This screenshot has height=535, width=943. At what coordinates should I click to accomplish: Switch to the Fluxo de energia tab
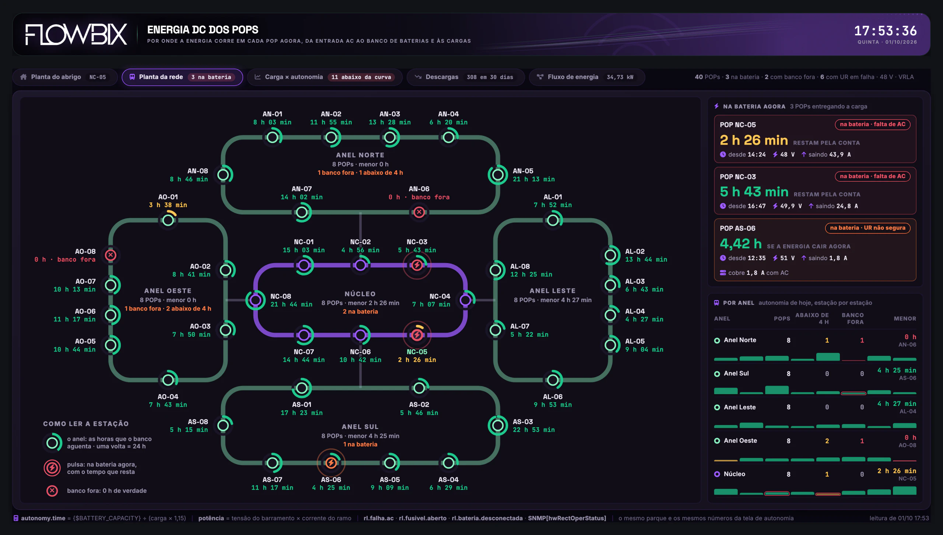[587, 77]
